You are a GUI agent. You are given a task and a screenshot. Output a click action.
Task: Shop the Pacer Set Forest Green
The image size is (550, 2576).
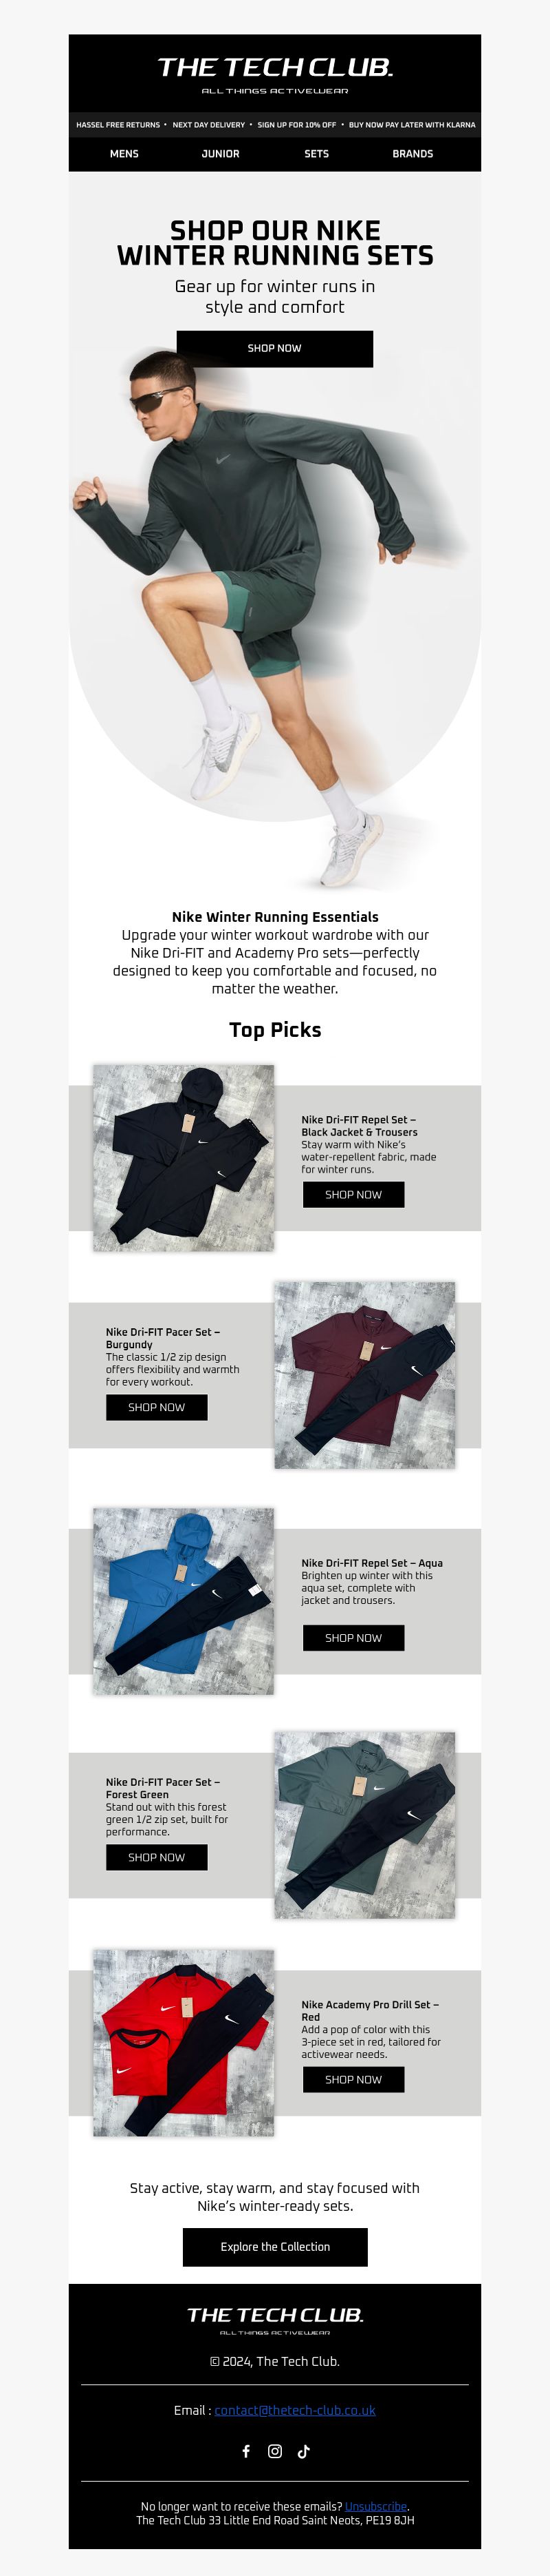(157, 1857)
